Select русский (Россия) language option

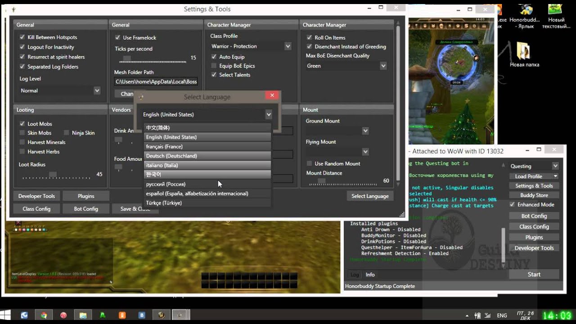point(207,184)
